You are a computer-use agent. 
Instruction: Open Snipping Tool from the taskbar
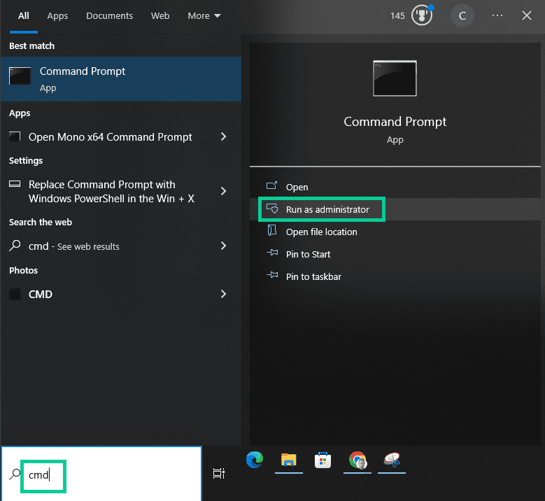pos(391,460)
